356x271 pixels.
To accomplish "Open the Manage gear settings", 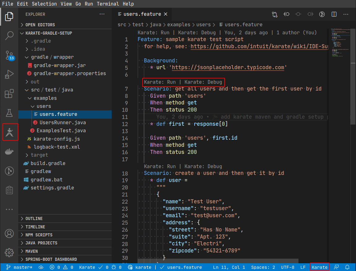I will [9, 252].
